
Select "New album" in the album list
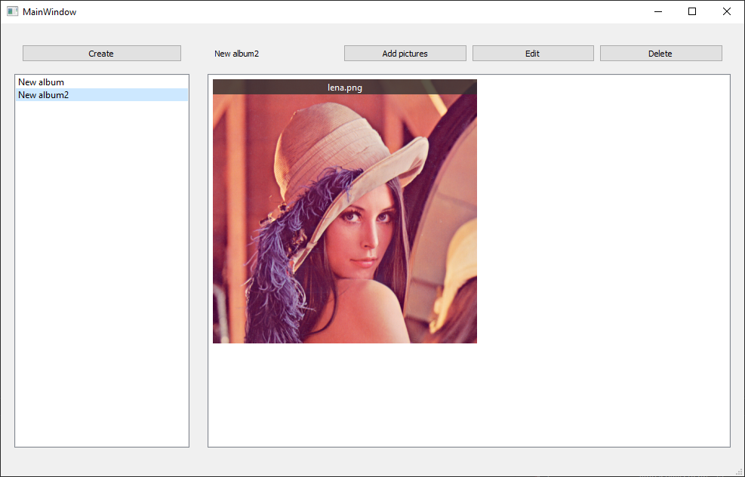point(102,82)
